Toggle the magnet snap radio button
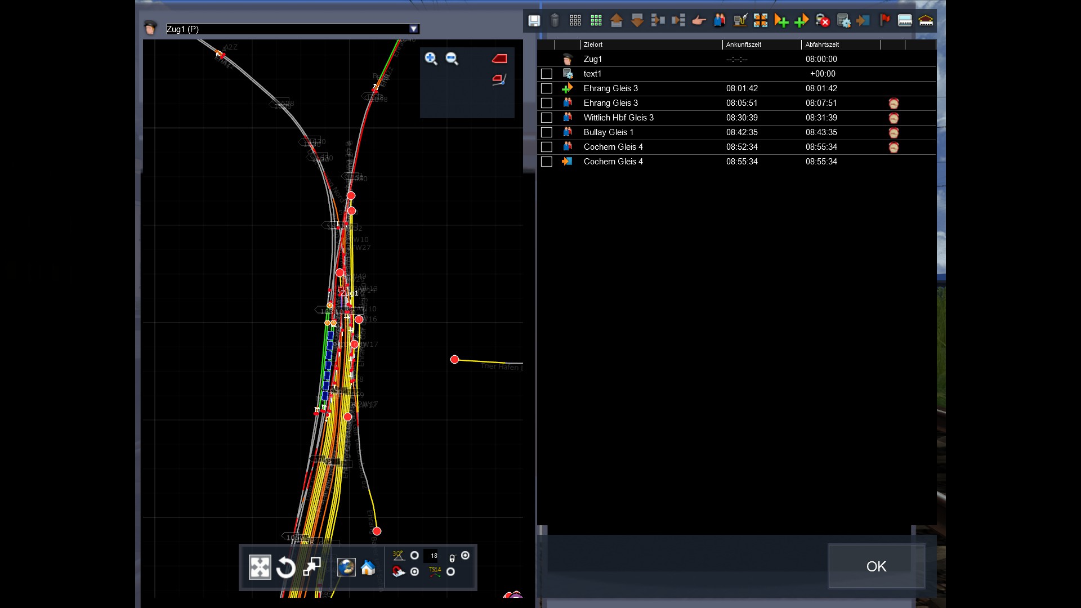Screen dimensions: 1081x608 [415, 572]
